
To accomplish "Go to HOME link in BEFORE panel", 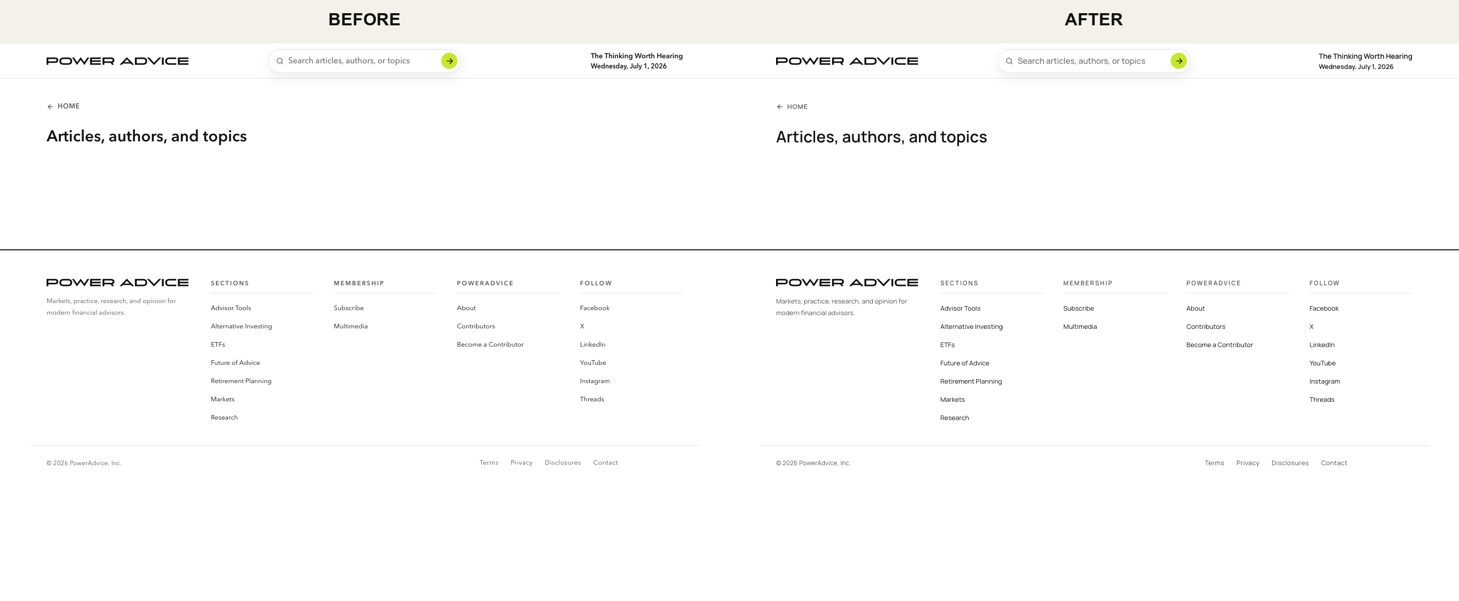I will pos(68,106).
